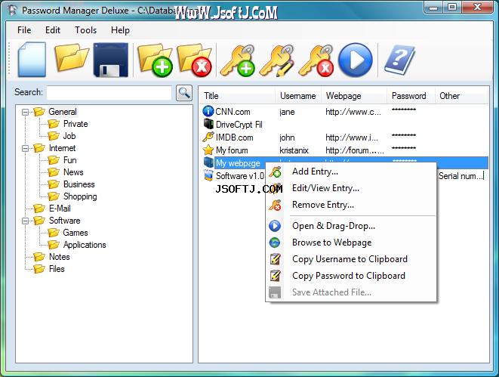Click username 'jane' in CNN.com row

point(287,112)
